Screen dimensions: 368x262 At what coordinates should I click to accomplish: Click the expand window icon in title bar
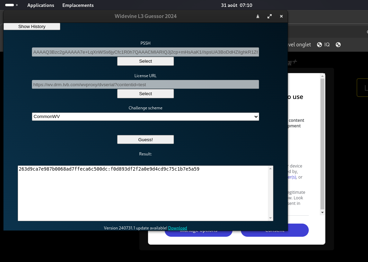tap(270, 16)
